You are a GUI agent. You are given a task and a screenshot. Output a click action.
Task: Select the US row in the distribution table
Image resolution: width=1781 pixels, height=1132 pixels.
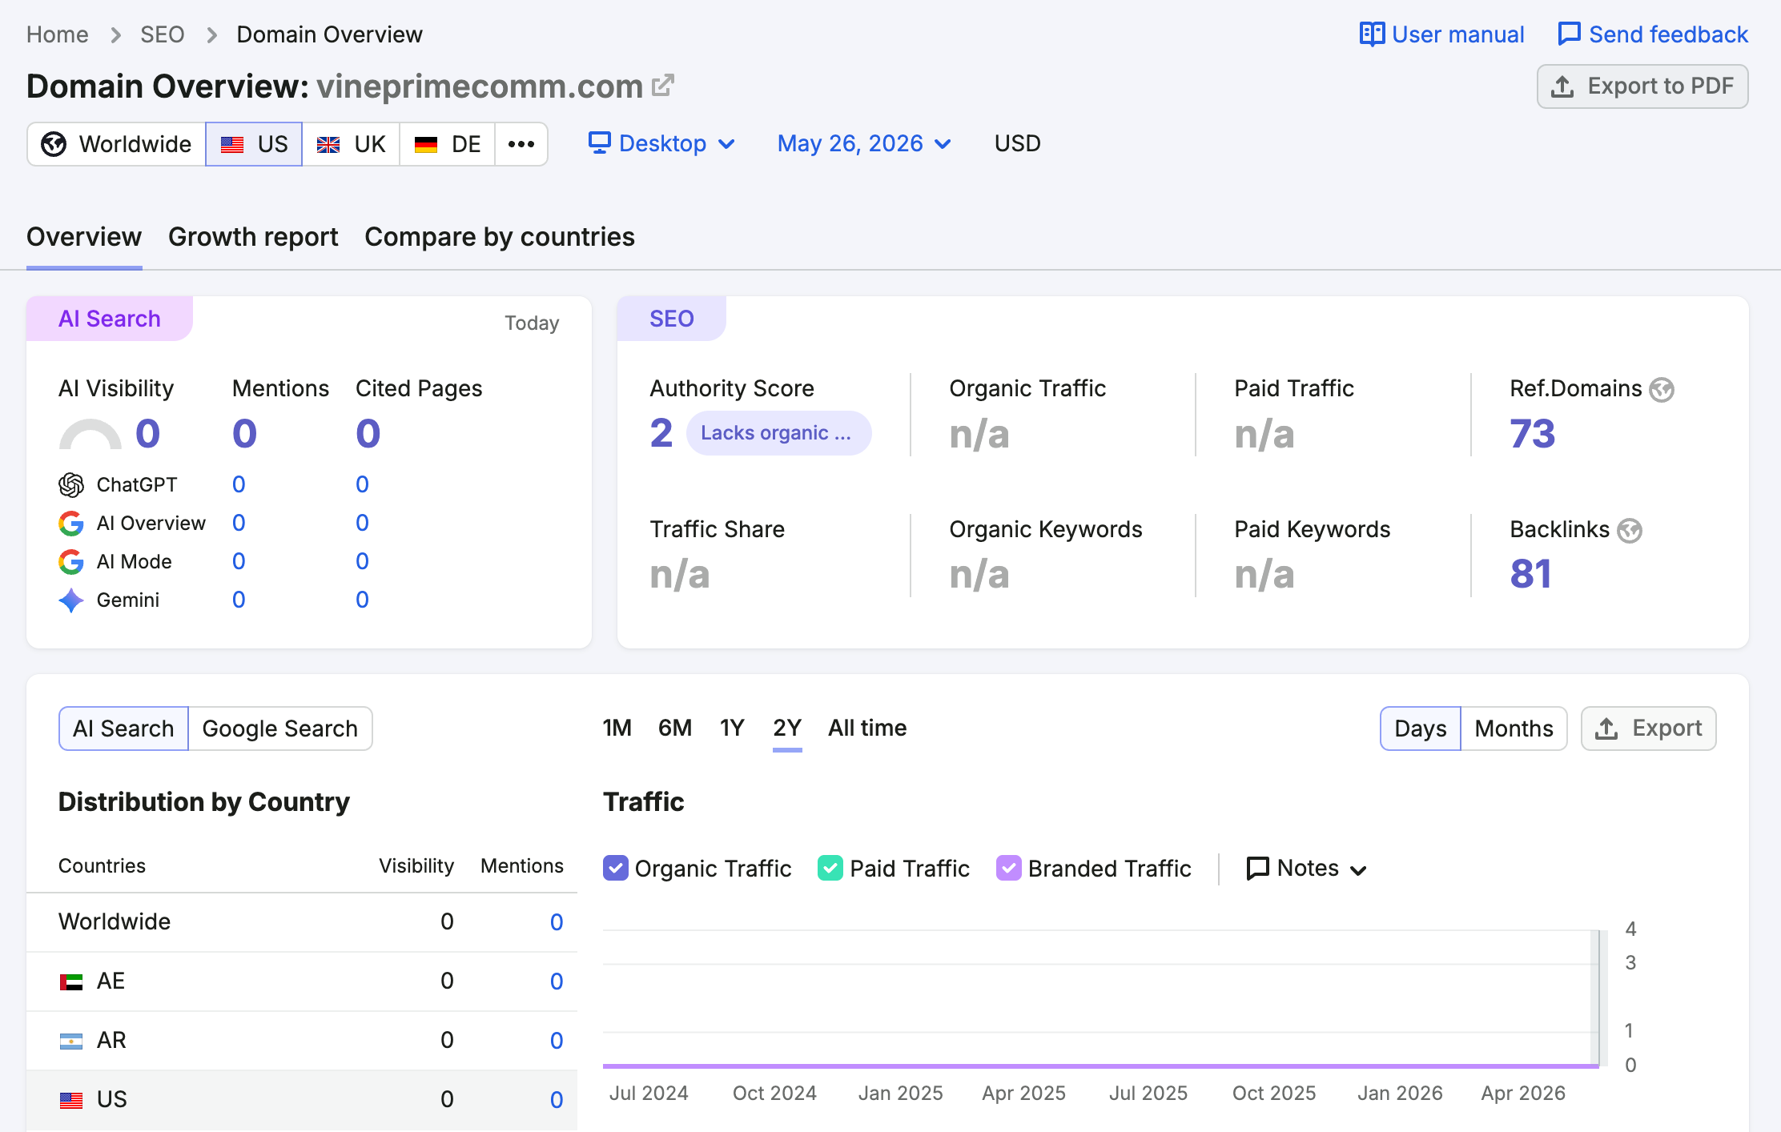coord(302,1100)
